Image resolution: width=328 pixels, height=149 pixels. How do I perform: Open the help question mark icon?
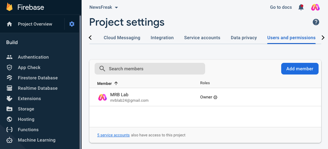pyautogui.click(x=316, y=22)
